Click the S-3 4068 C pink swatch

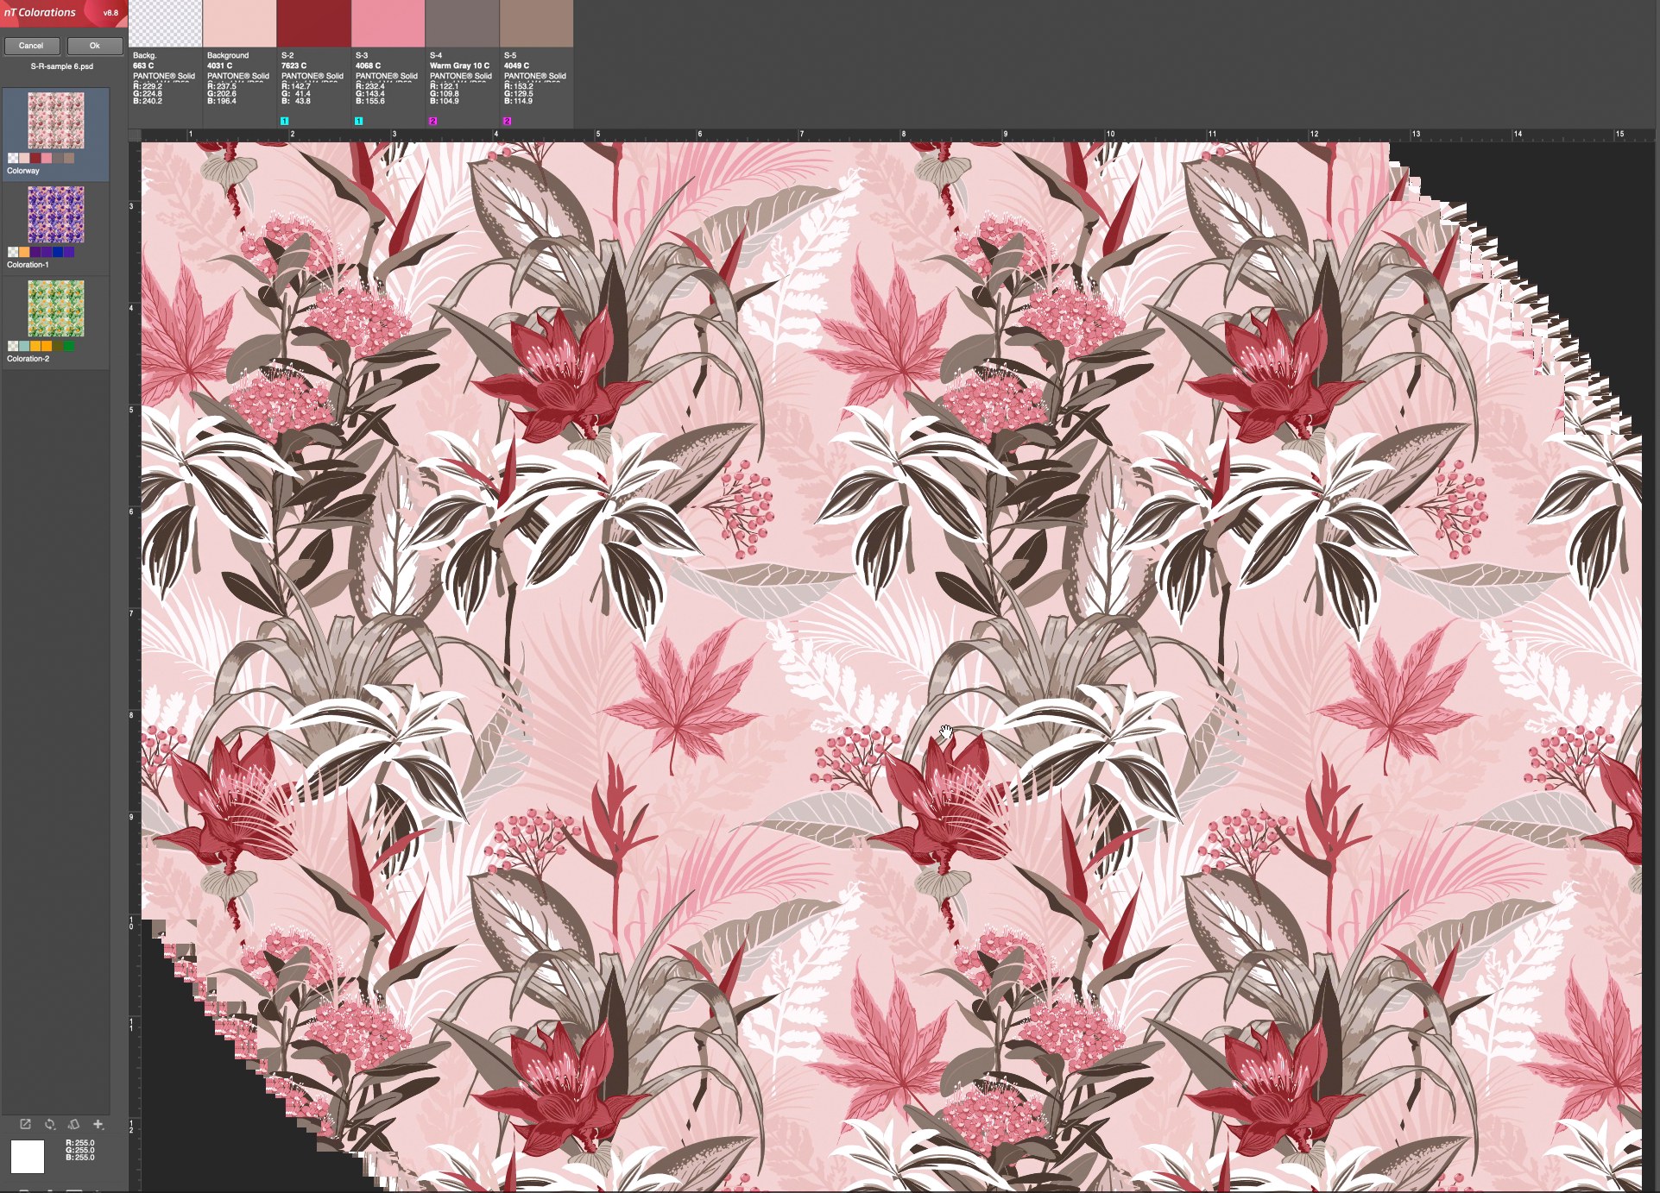click(x=388, y=23)
